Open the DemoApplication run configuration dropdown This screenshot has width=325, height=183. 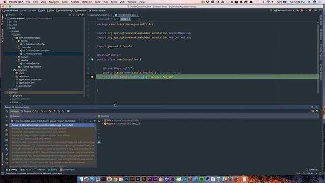284,10
